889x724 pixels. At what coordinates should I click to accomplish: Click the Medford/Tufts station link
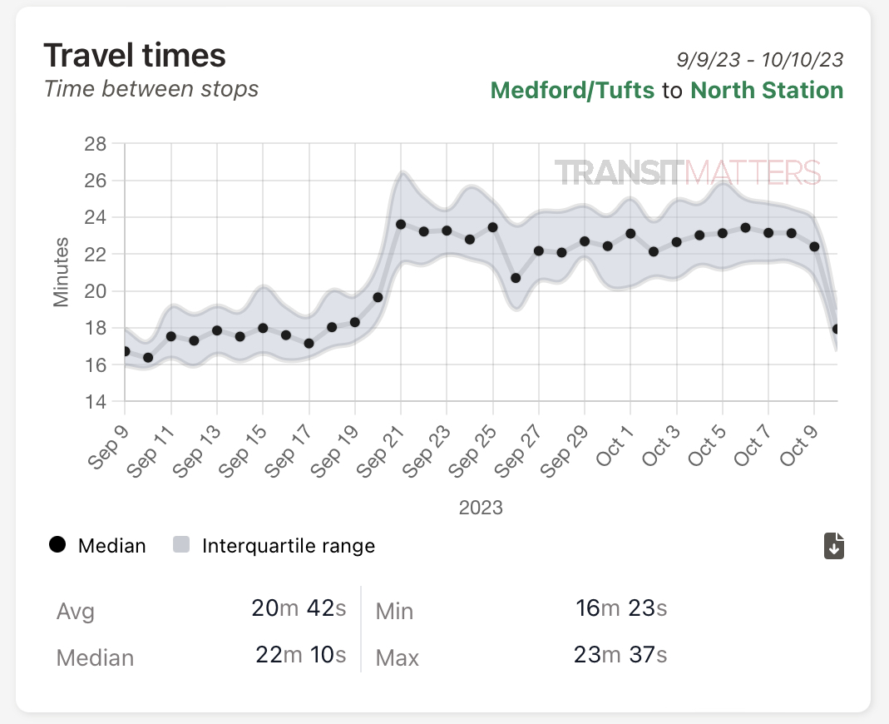pos(572,90)
